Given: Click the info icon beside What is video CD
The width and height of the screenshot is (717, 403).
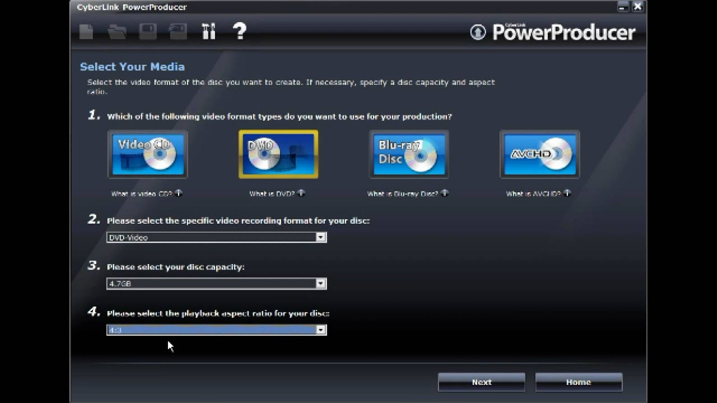Looking at the screenshot, I should coord(179,193).
